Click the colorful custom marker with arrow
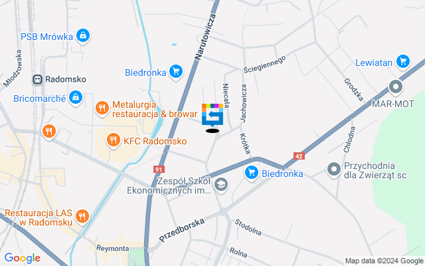This screenshot has width=425, height=266. tap(212, 115)
